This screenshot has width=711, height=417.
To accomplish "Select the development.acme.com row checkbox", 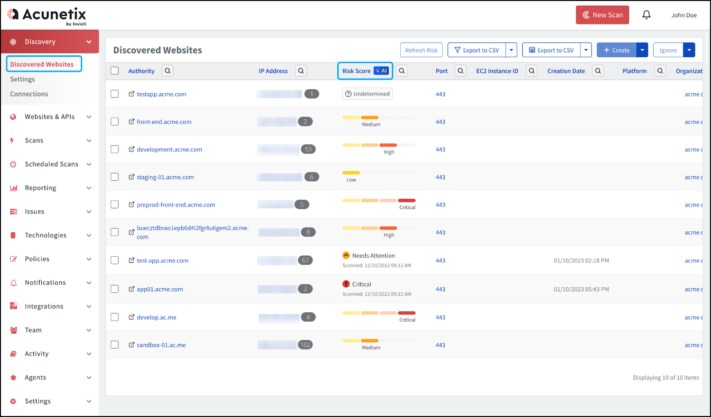I will (x=115, y=149).
